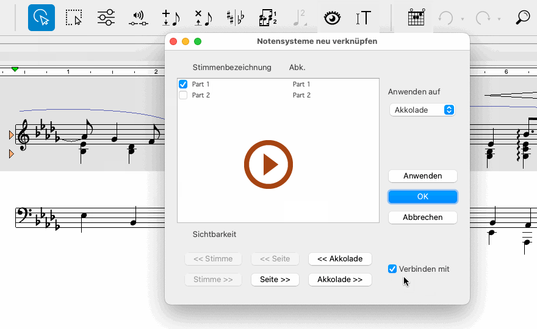This screenshot has width=537, height=329.
Task: Check the Part 2 checkbox
Action: tap(183, 95)
